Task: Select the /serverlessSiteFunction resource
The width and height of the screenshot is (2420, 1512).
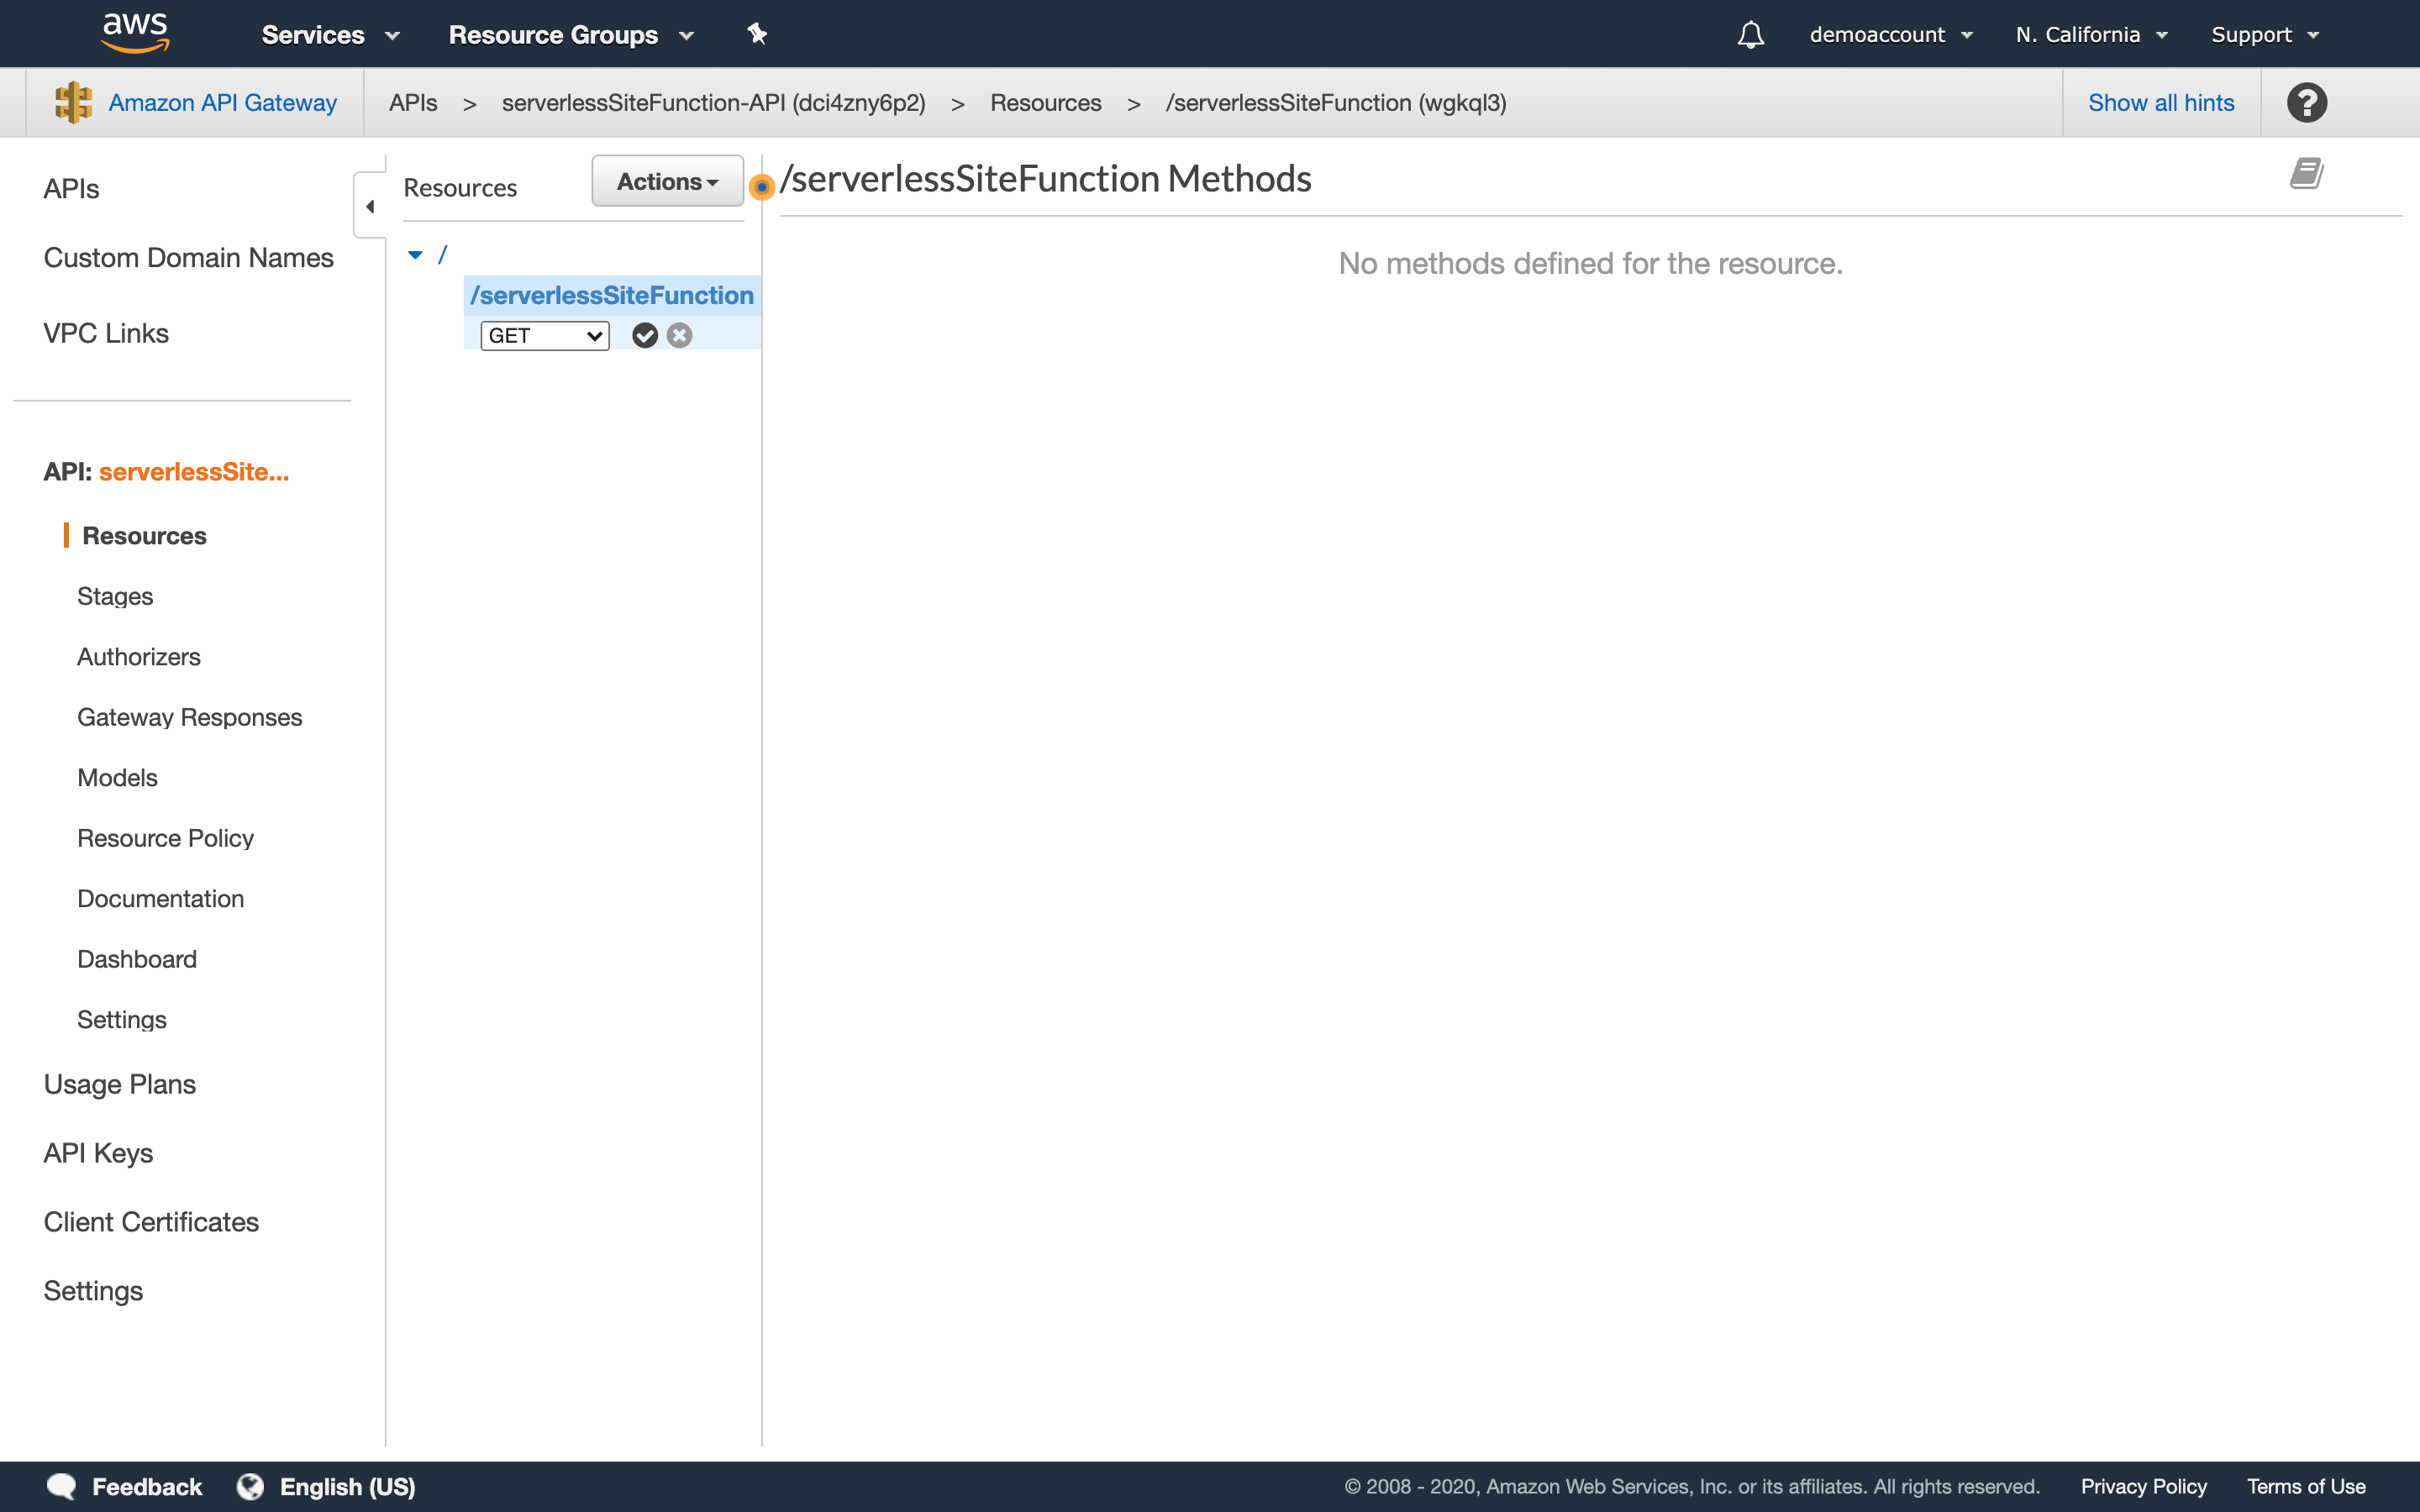Action: (x=611, y=295)
